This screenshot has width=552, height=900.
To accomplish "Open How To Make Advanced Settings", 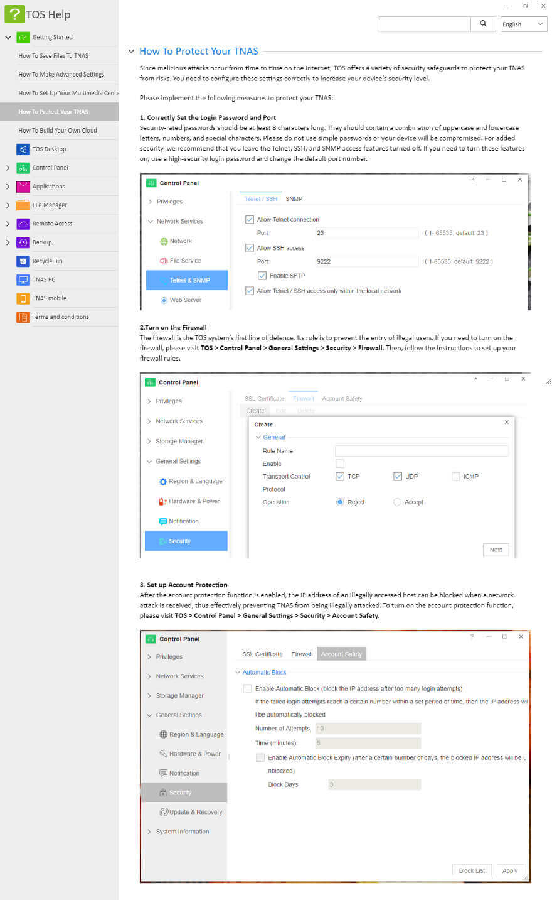I will point(61,74).
